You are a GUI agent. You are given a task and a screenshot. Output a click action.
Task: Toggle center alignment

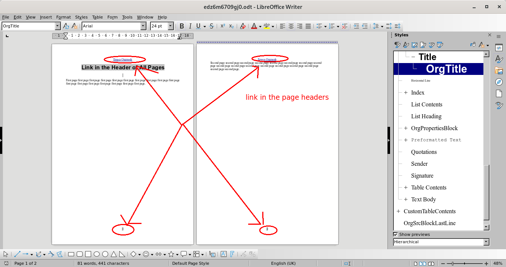pyautogui.click(x=291, y=26)
